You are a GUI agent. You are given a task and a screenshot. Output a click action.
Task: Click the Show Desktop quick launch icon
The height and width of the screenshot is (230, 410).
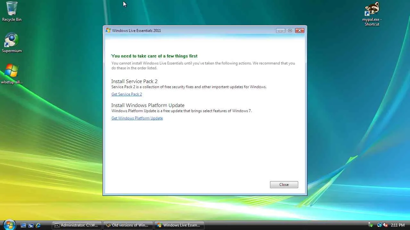[23, 225]
